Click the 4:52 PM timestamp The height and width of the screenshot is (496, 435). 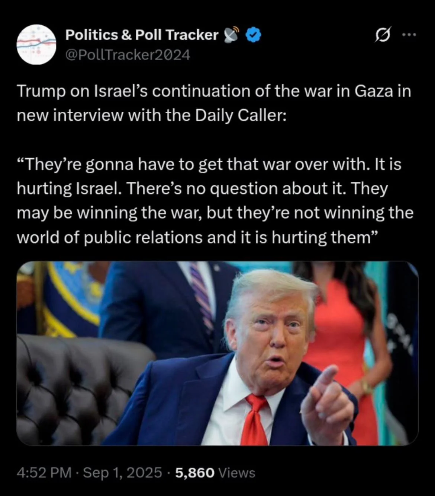tap(44, 473)
